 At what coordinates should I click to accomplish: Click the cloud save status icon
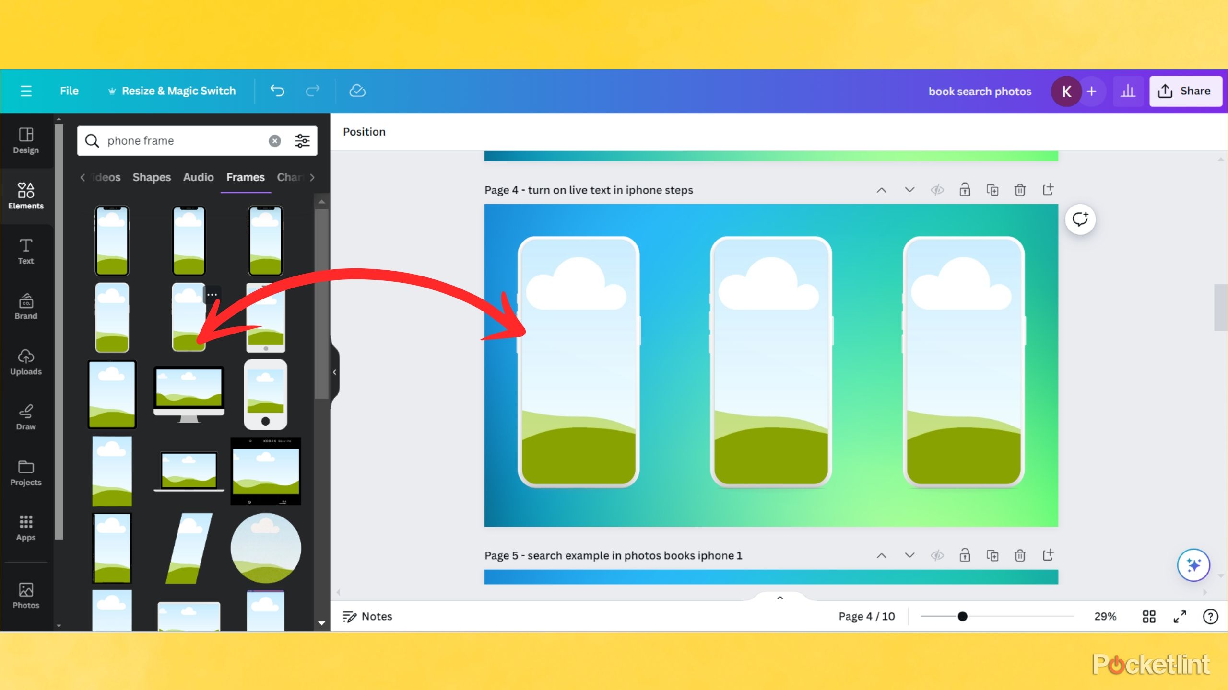(x=357, y=91)
